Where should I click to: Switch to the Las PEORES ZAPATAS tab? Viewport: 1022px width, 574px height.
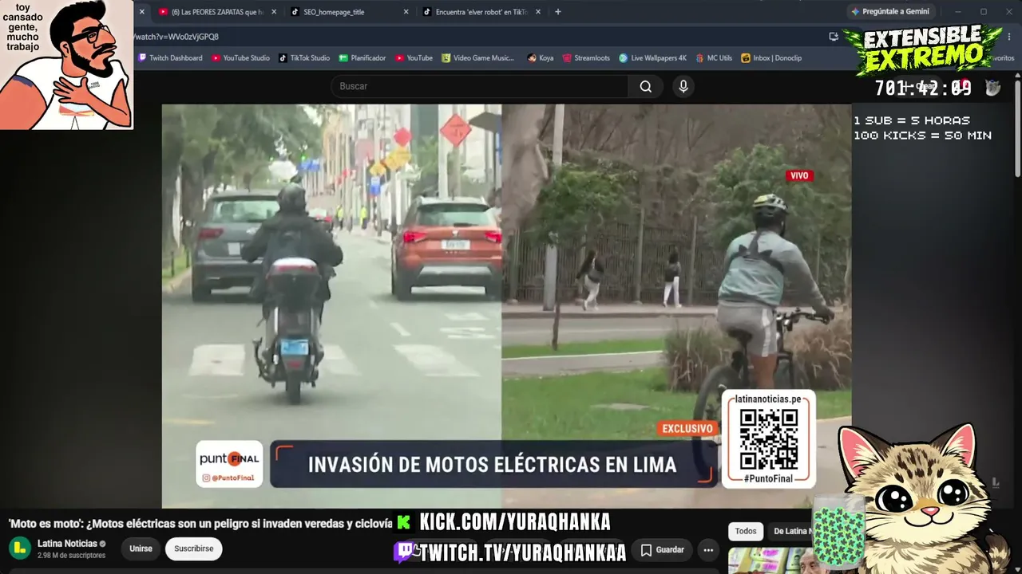(x=217, y=12)
